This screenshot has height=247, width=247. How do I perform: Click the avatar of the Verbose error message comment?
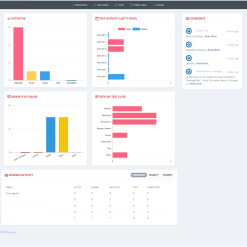coord(189,72)
